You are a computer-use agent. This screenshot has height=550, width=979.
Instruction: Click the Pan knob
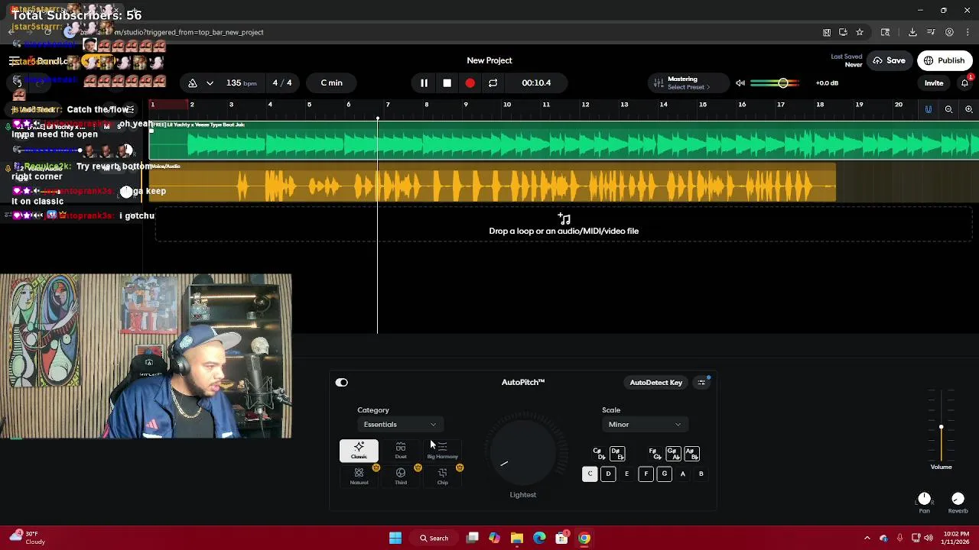pos(924,499)
